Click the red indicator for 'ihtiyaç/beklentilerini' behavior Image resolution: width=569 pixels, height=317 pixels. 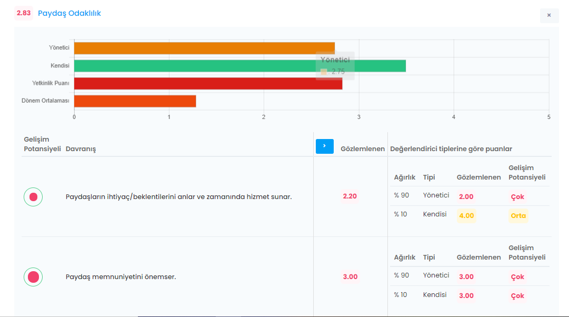(33, 197)
